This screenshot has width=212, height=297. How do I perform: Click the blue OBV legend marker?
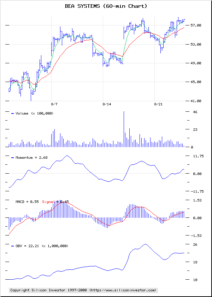tap(13, 246)
